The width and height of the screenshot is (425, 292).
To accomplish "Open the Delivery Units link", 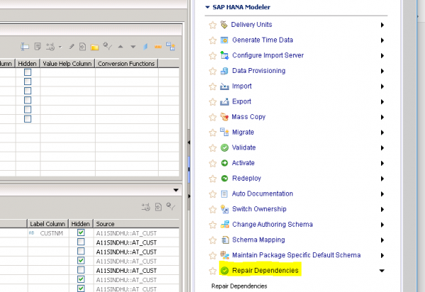I will (251, 25).
